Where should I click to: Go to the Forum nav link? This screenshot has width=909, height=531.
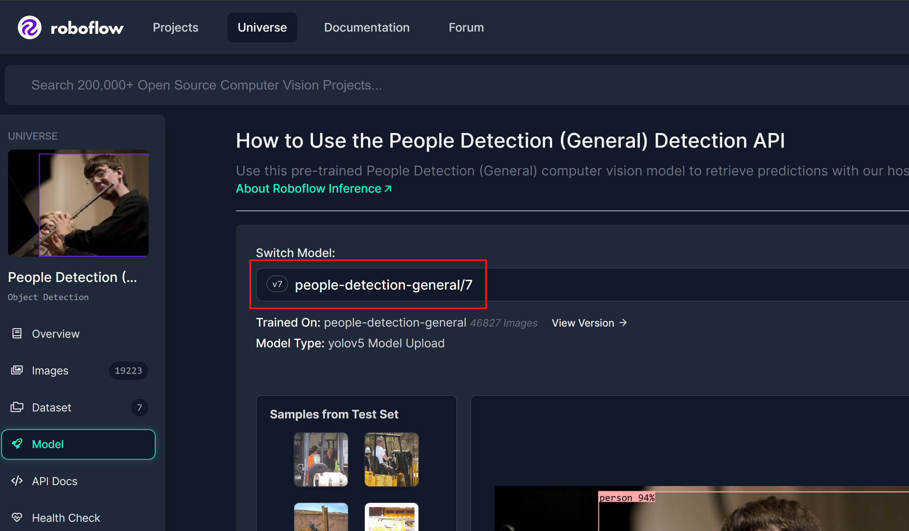pos(466,27)
